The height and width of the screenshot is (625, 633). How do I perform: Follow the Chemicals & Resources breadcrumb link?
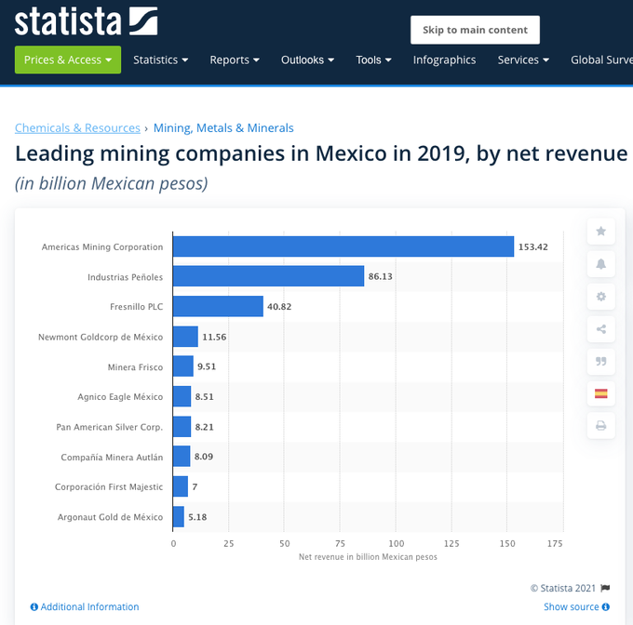click(x=77, y=127)
